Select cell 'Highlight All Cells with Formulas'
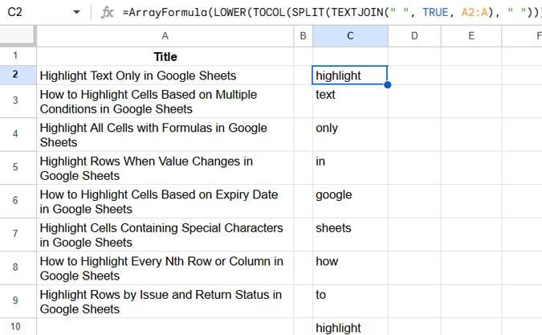Viewport: 542px width, 335px height. [x=165, y=134]
